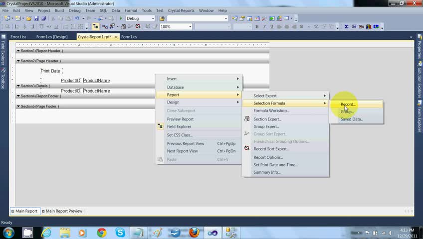Viewport: 423px width, 239px height.
Task: Click the Find in Files icon
Action: click(162, 18)
